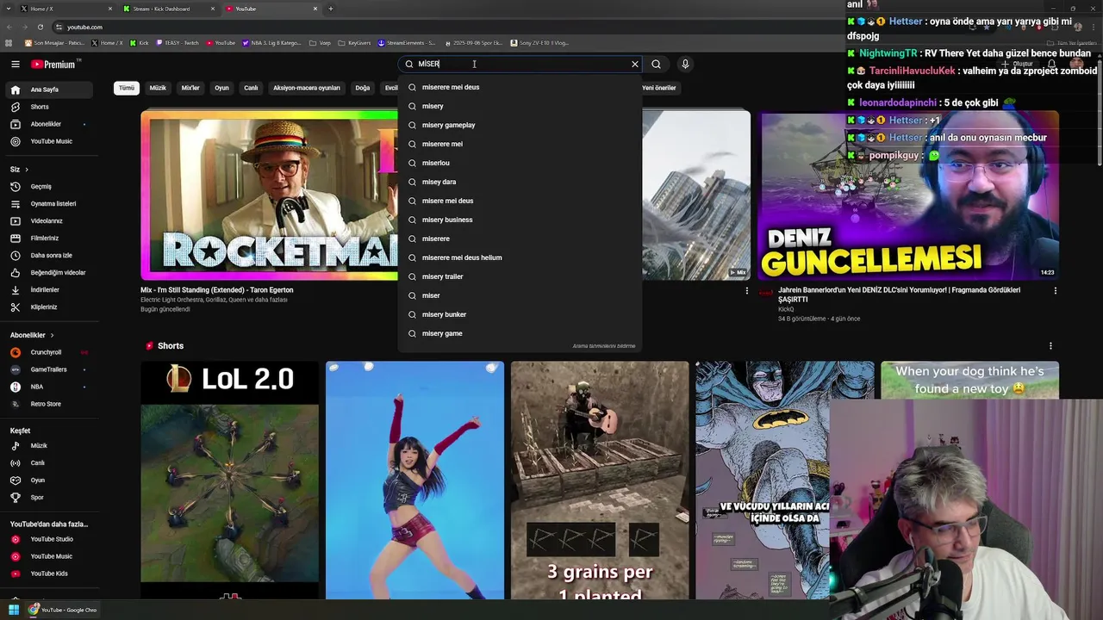Image resolution: width=1103 pixels, height=620 pixels.
Task: Open Daha sonra izle list
Action: coord(51,255)
